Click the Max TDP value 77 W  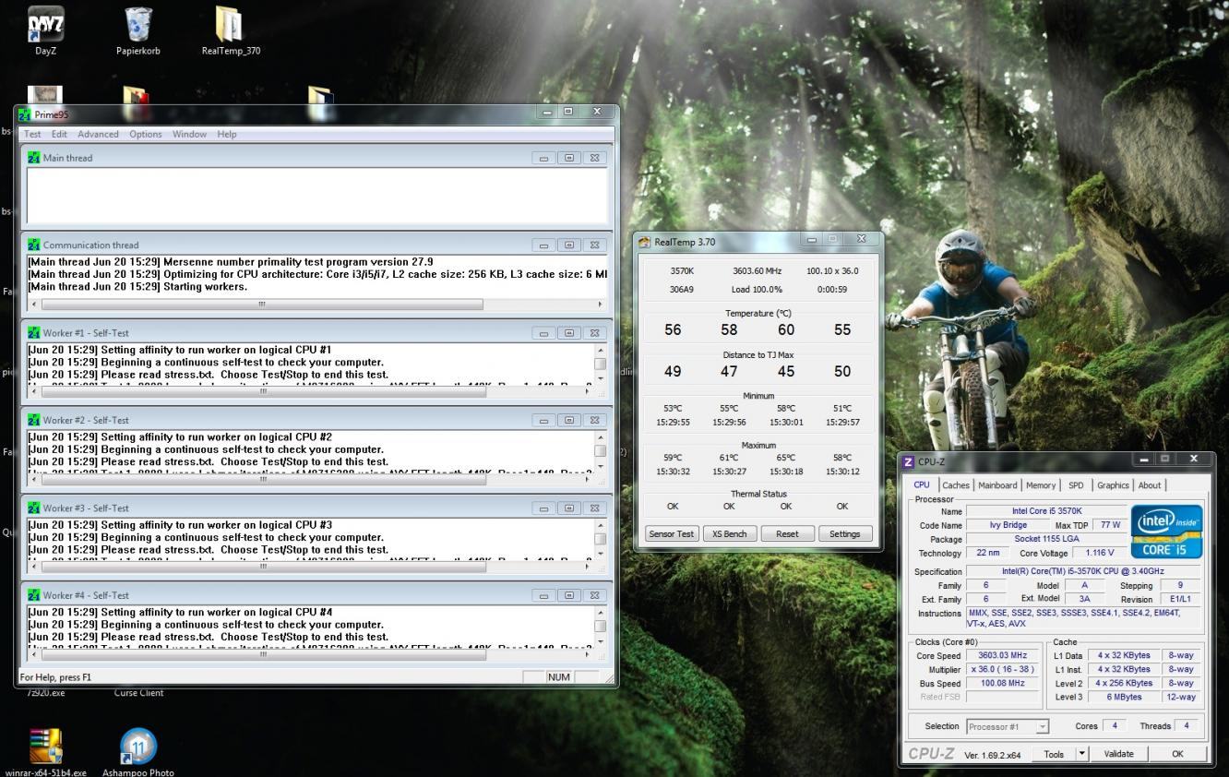pyautogui.click(x=1111, y=525)
